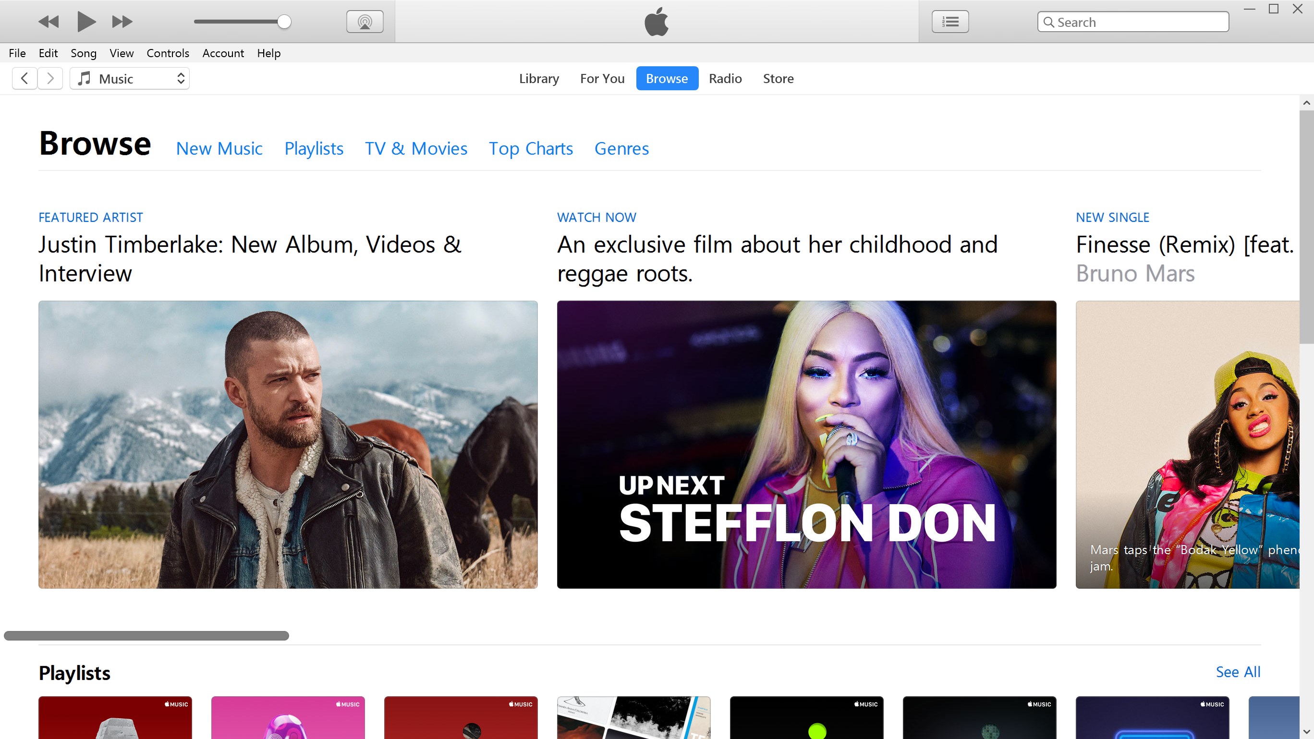This screenshot has width=1314, height=739.
Task: Enable the For You view
Action: (x=602, y=78)
